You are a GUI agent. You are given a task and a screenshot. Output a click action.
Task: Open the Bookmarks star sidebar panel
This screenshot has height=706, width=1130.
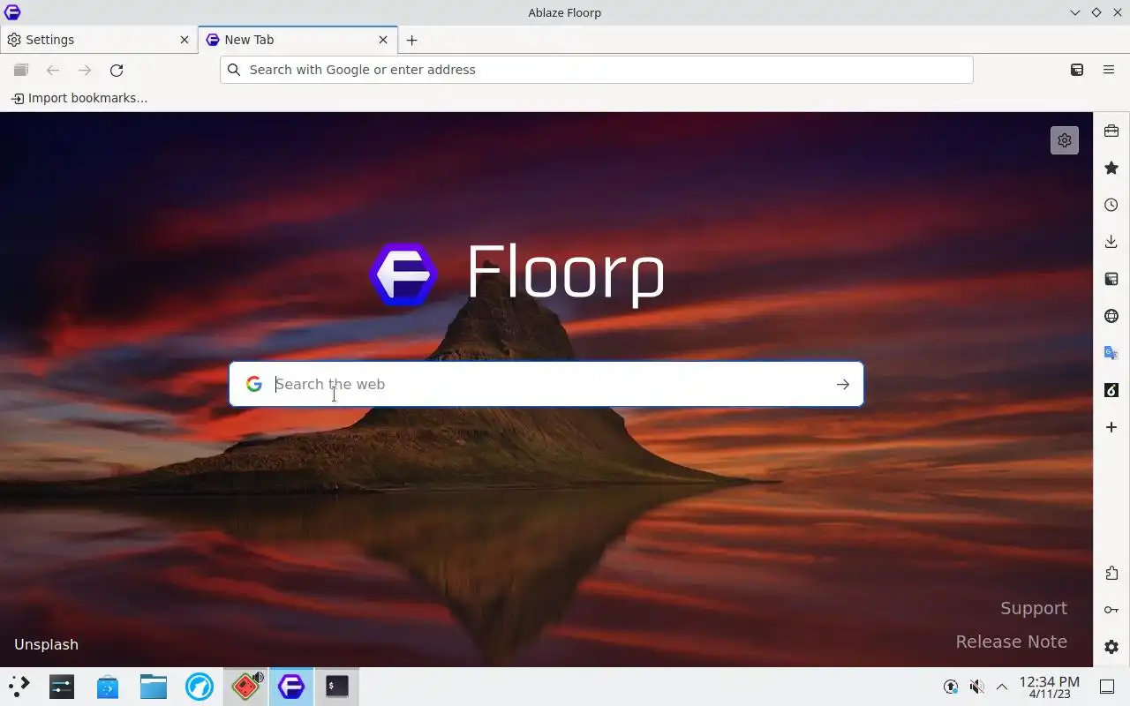(1111, 168)
